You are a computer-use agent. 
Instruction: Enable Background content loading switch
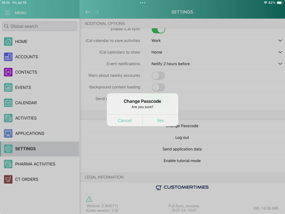158,87
